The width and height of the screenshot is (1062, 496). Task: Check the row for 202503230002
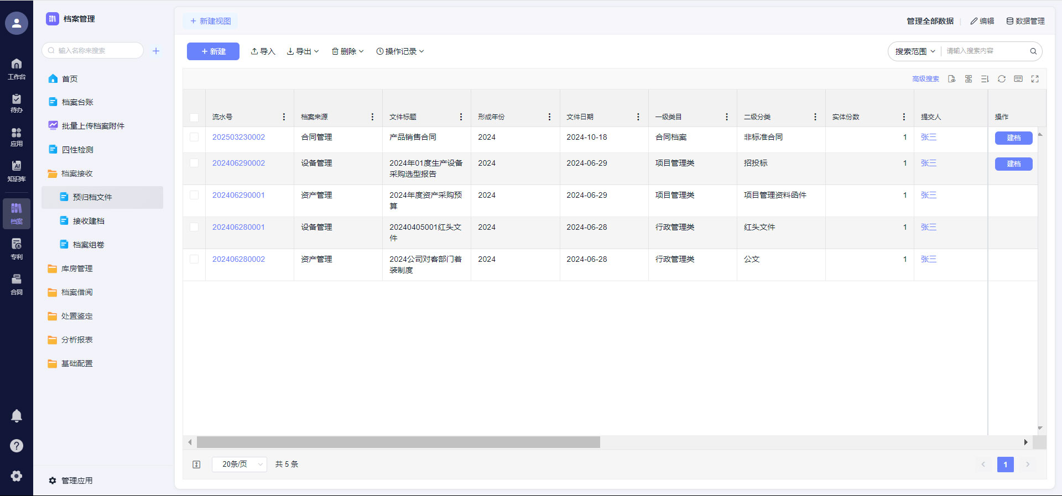(x=194, y=137)
